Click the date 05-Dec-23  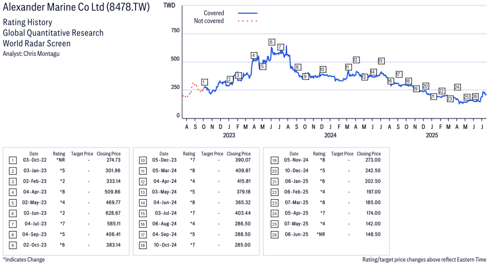click(165, 160)
